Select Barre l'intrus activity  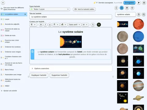coord(14,70)
